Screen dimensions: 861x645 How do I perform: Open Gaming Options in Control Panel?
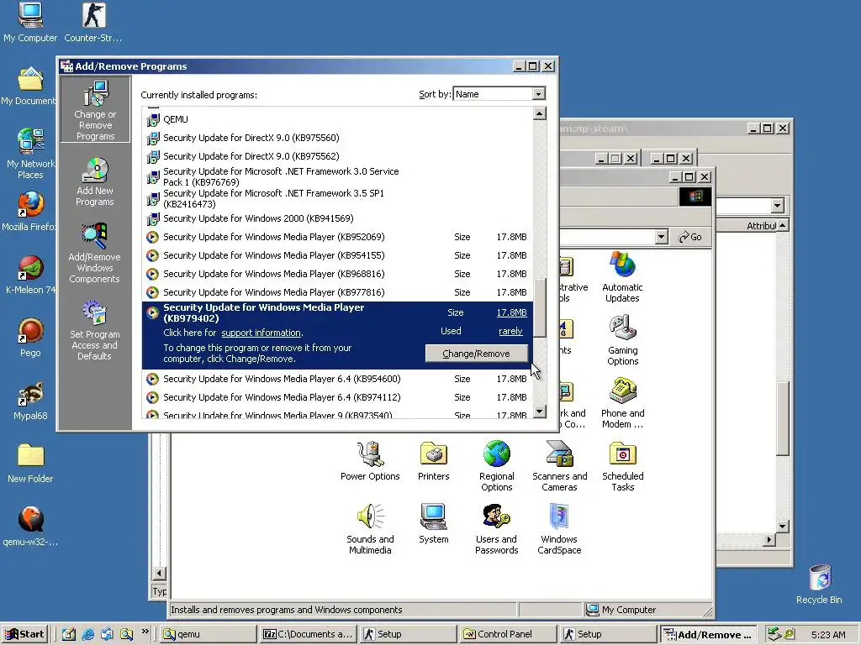click(x=623, y=340)
